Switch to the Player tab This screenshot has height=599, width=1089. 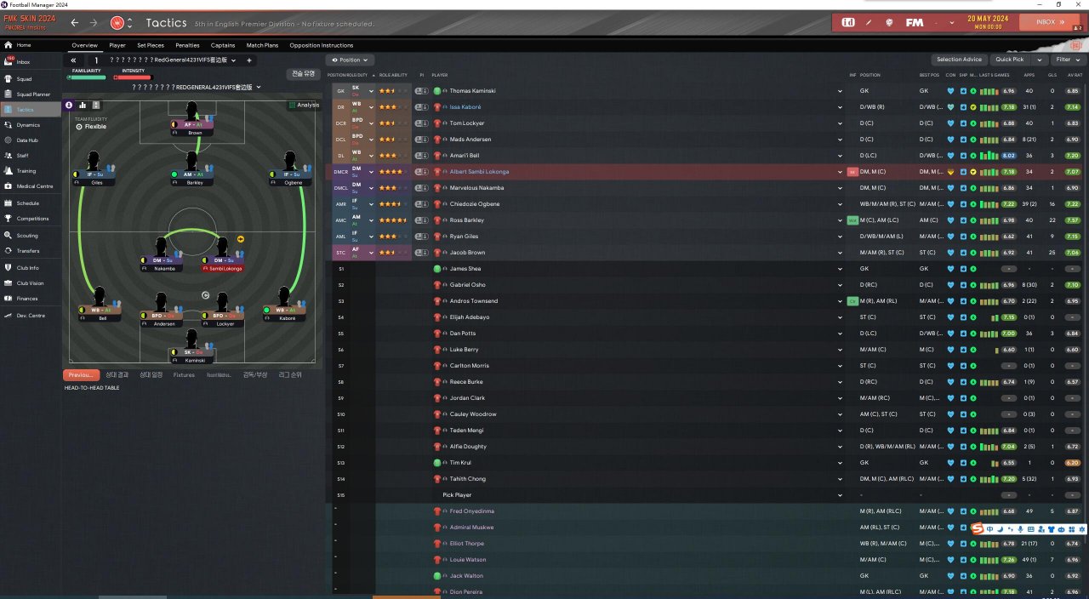click(117, 45)
